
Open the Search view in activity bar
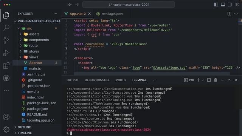point(6,28)
